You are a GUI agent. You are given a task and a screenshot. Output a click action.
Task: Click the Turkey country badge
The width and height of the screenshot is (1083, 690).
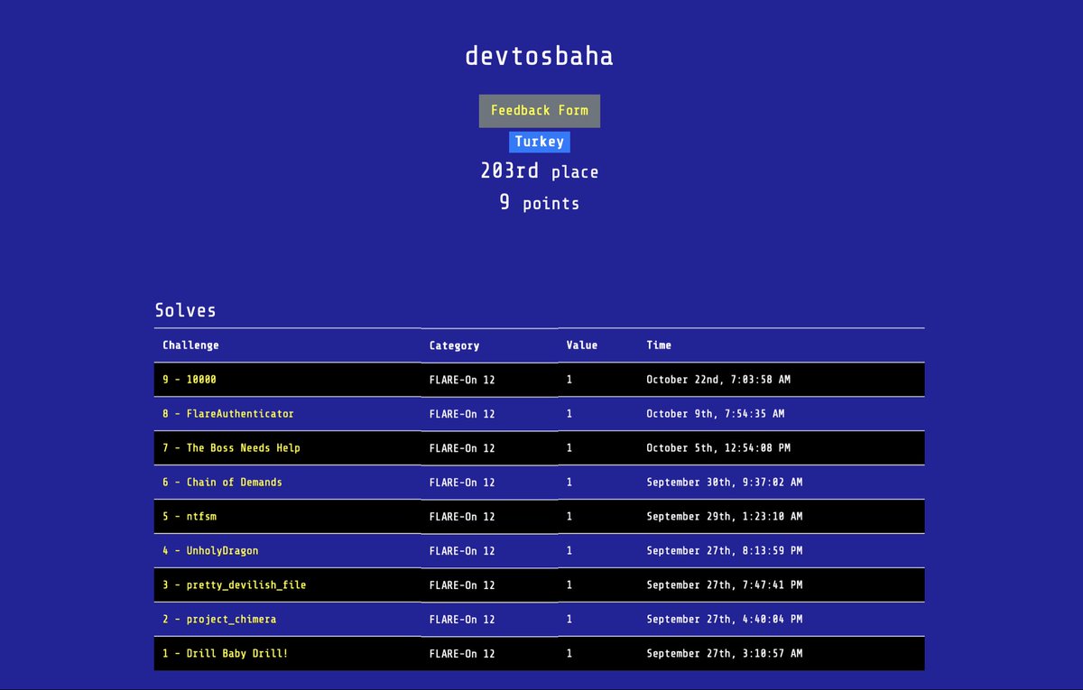540,142
